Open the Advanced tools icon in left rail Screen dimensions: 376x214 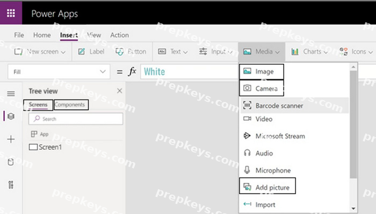11,185
